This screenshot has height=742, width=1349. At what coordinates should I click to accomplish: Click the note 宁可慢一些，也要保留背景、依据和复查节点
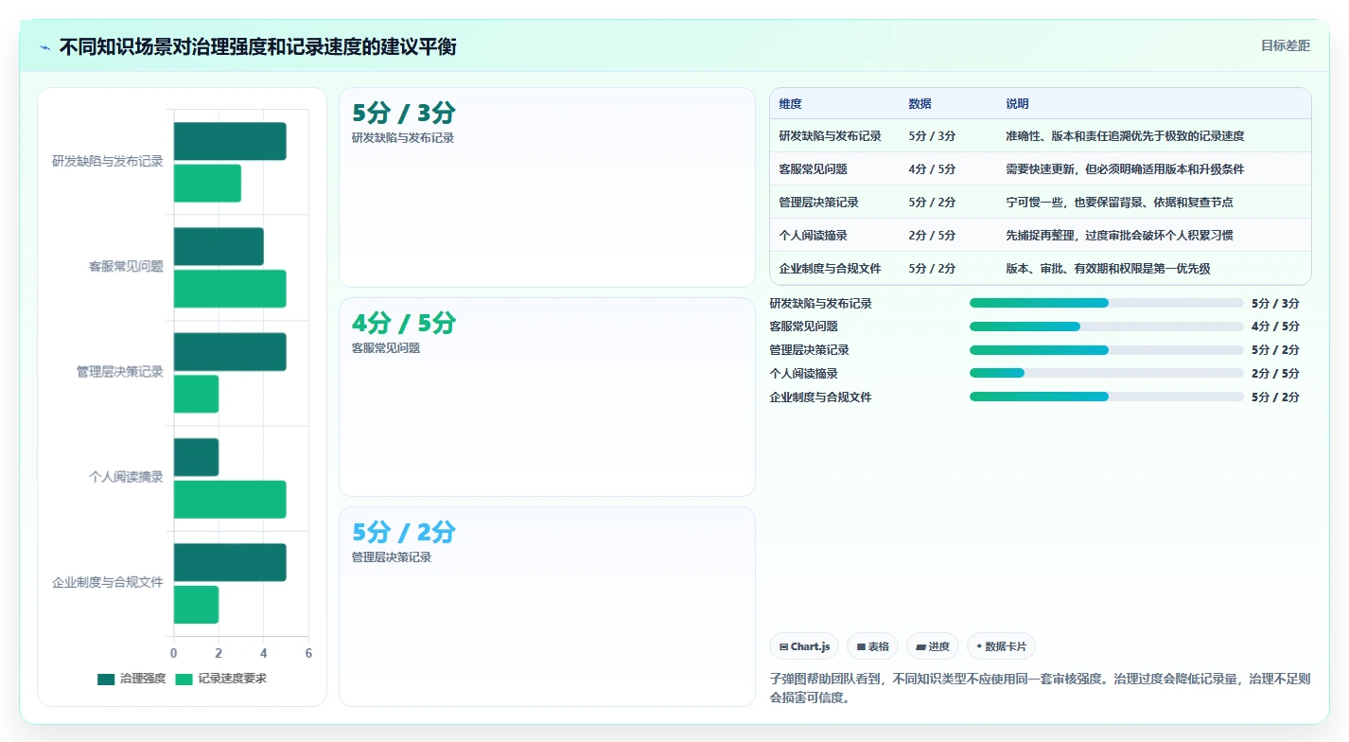click(1119, 203)
